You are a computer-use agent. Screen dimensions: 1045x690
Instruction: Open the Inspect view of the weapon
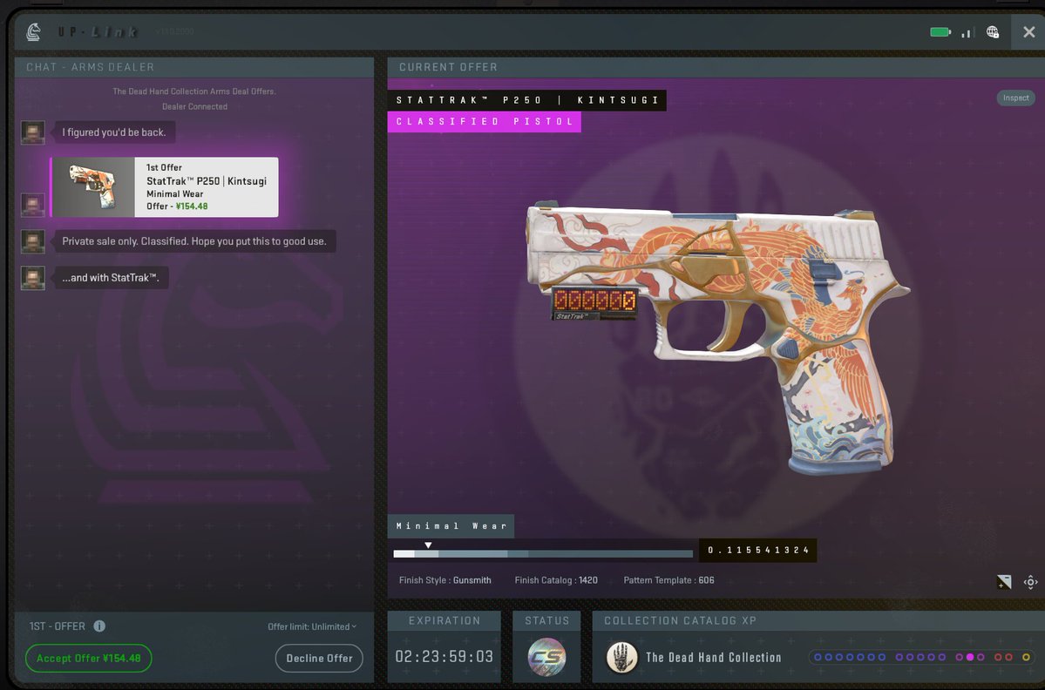[x=1015, y=98]
